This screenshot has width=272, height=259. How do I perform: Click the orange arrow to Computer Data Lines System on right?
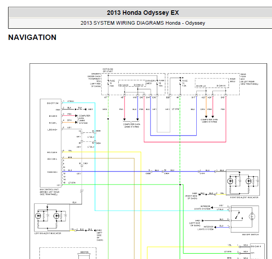click(206, 117)
